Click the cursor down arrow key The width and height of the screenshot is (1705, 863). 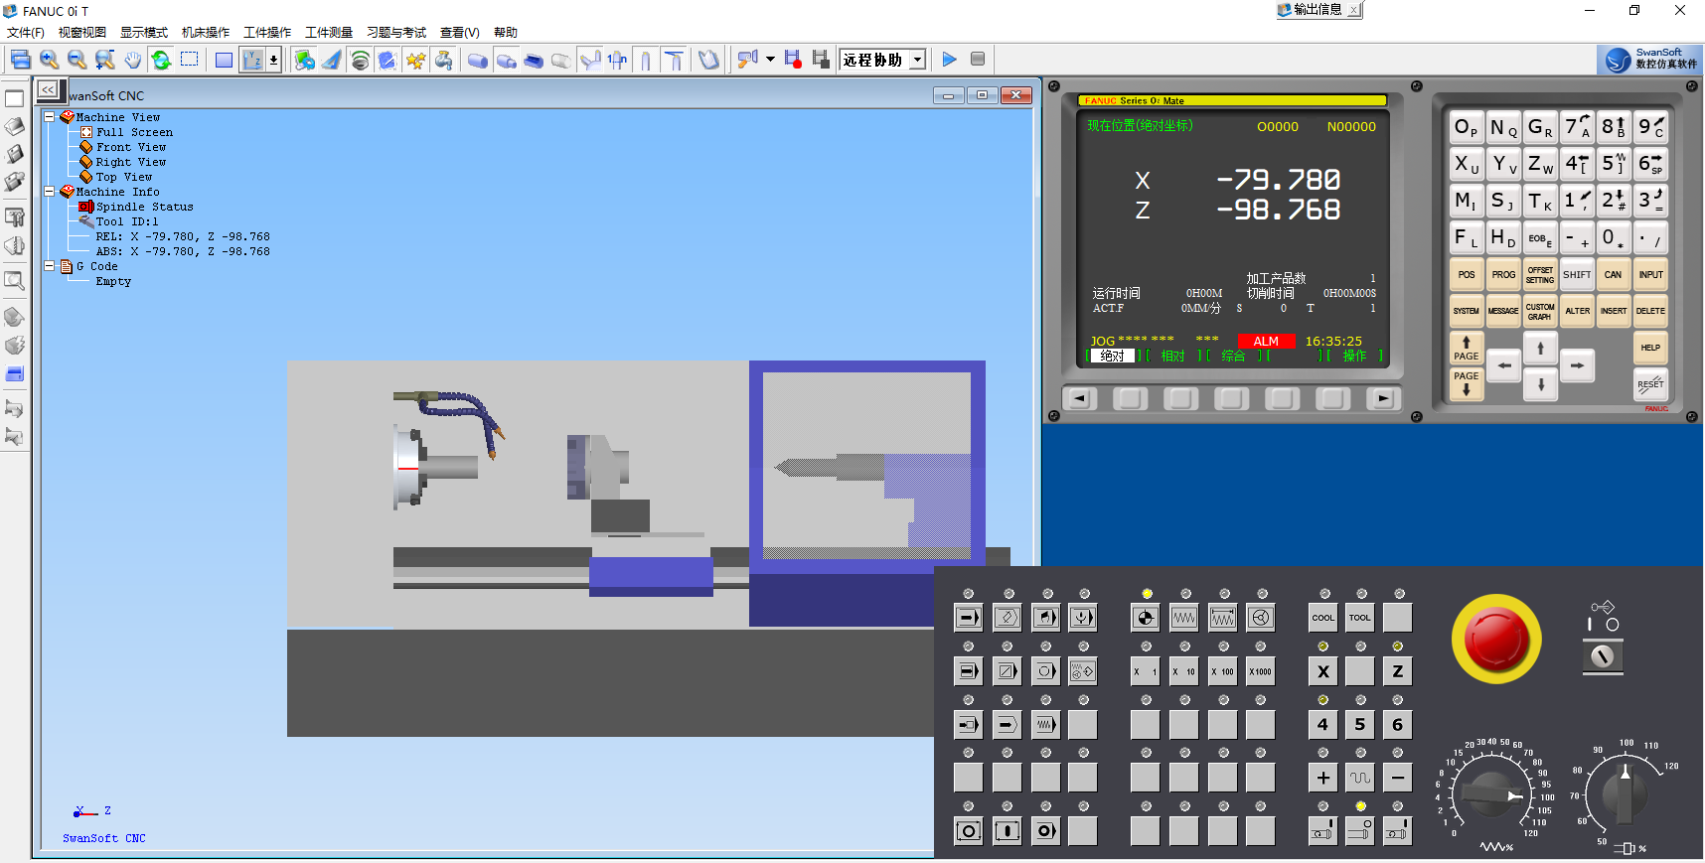(x=1540, y=383)
